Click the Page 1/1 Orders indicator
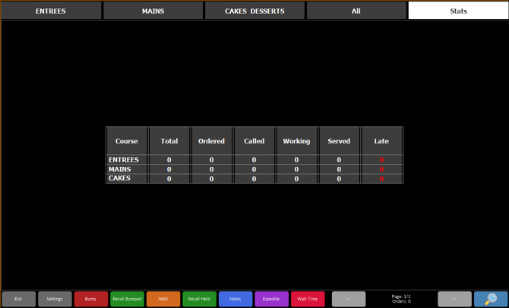 pos(401,299)
